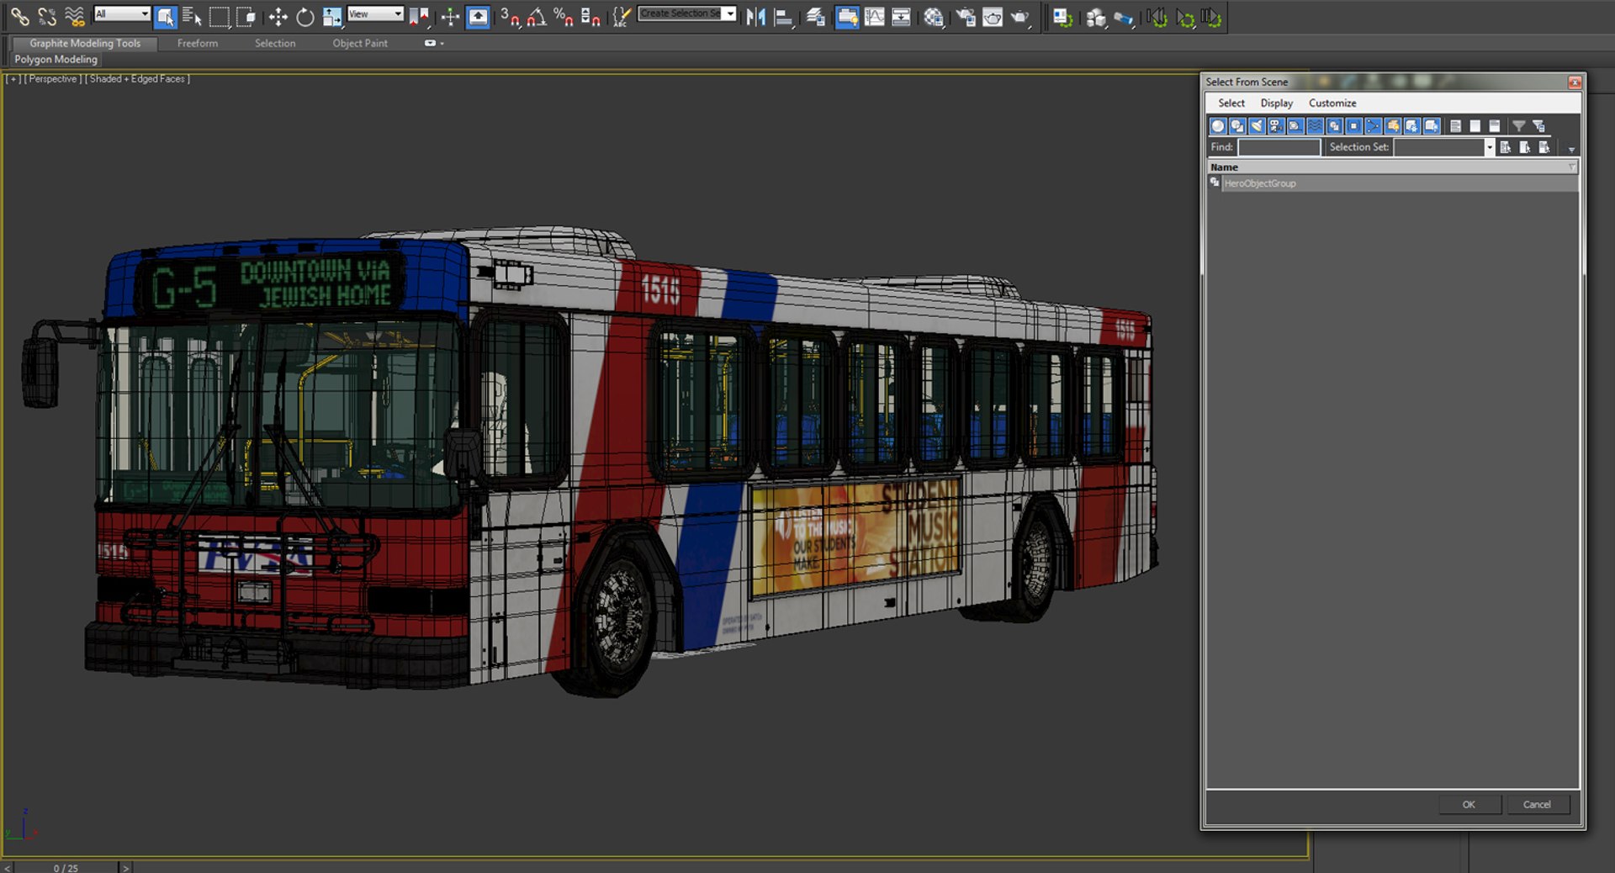Click the viewport [+] menu label
This screenshot has width=1615, height=873.
(13, 79)
